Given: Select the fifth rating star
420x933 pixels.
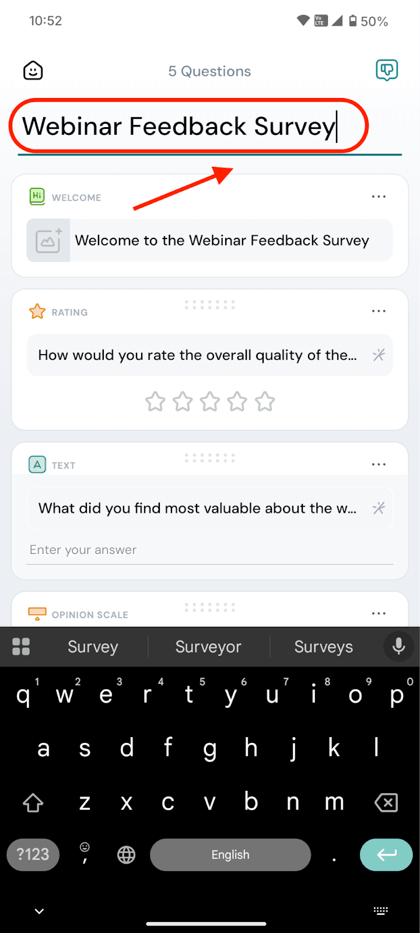Looking at the screenshot, I should tap(265, 402).
